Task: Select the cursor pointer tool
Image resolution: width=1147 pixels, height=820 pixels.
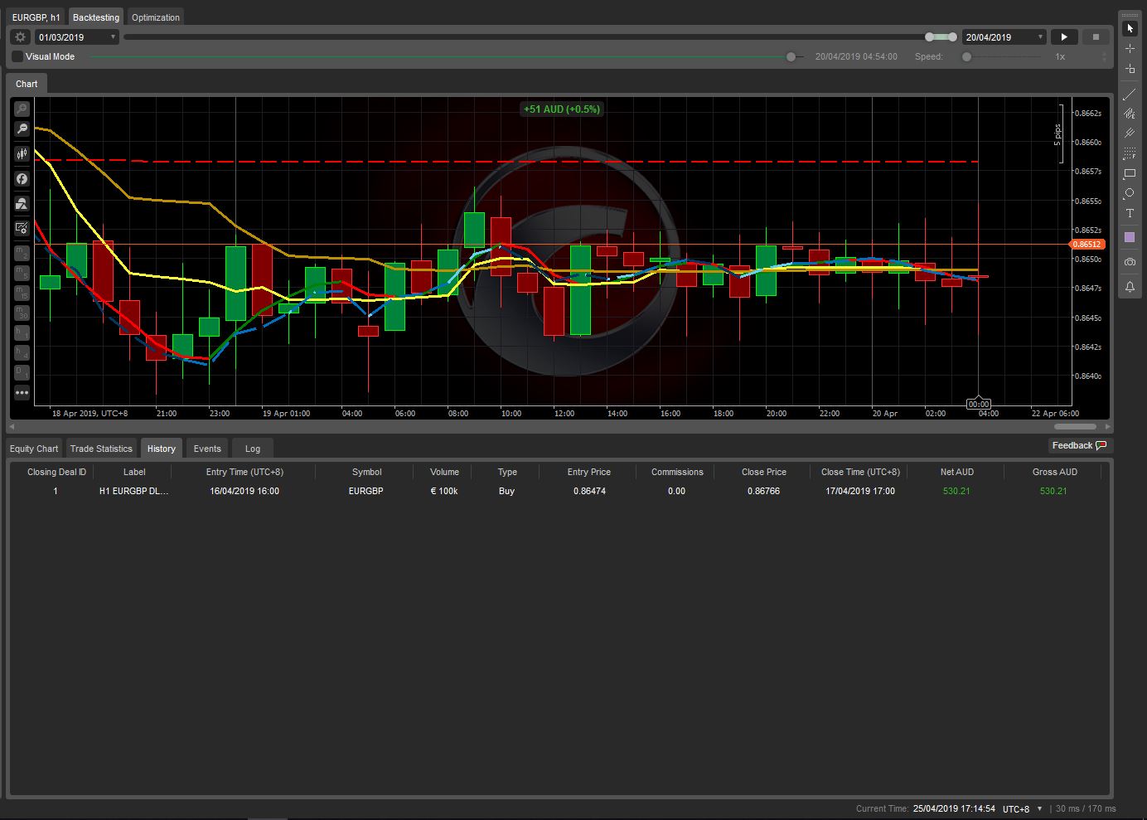Action: click(x=1130, y=28)
